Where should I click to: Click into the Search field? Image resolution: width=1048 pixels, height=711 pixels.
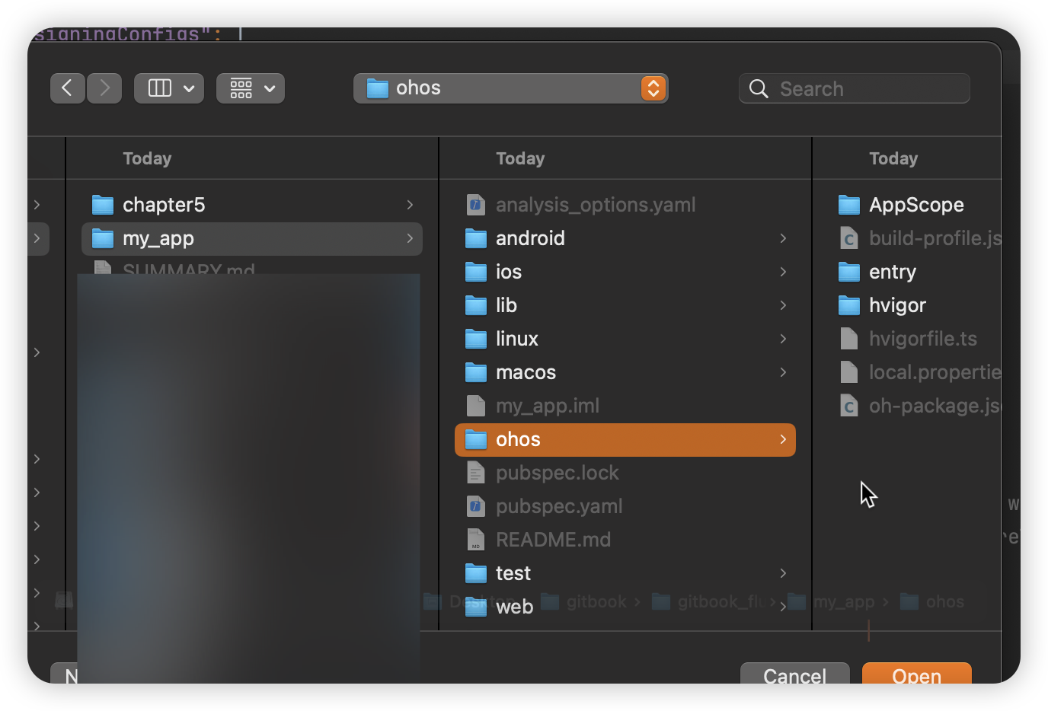[855, 88]
